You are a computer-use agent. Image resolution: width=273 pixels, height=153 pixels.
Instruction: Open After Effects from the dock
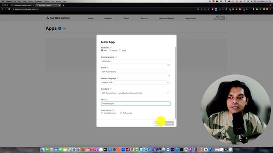(172, 150)
